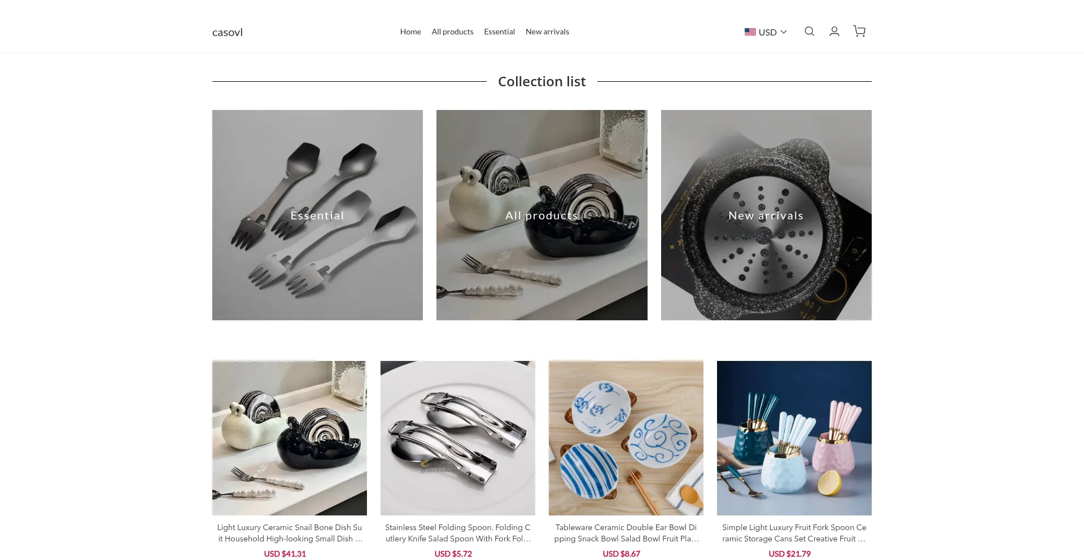Image resolution: width=1084 pixels, height=560 pixels.
Task: Expand the USD currency dropdown
Action: 766,32
